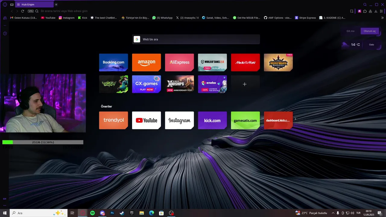Open tab search magnifier in title bar
The image size is (386, 217).
[x=365, y=5]
